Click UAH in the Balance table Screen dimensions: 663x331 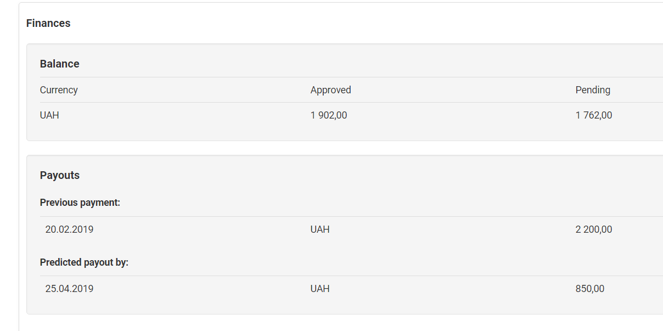point(49,115)
